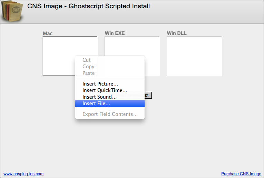Select the greyed Paste menu entry
264x178 pixels.
[x=110, y=73]
